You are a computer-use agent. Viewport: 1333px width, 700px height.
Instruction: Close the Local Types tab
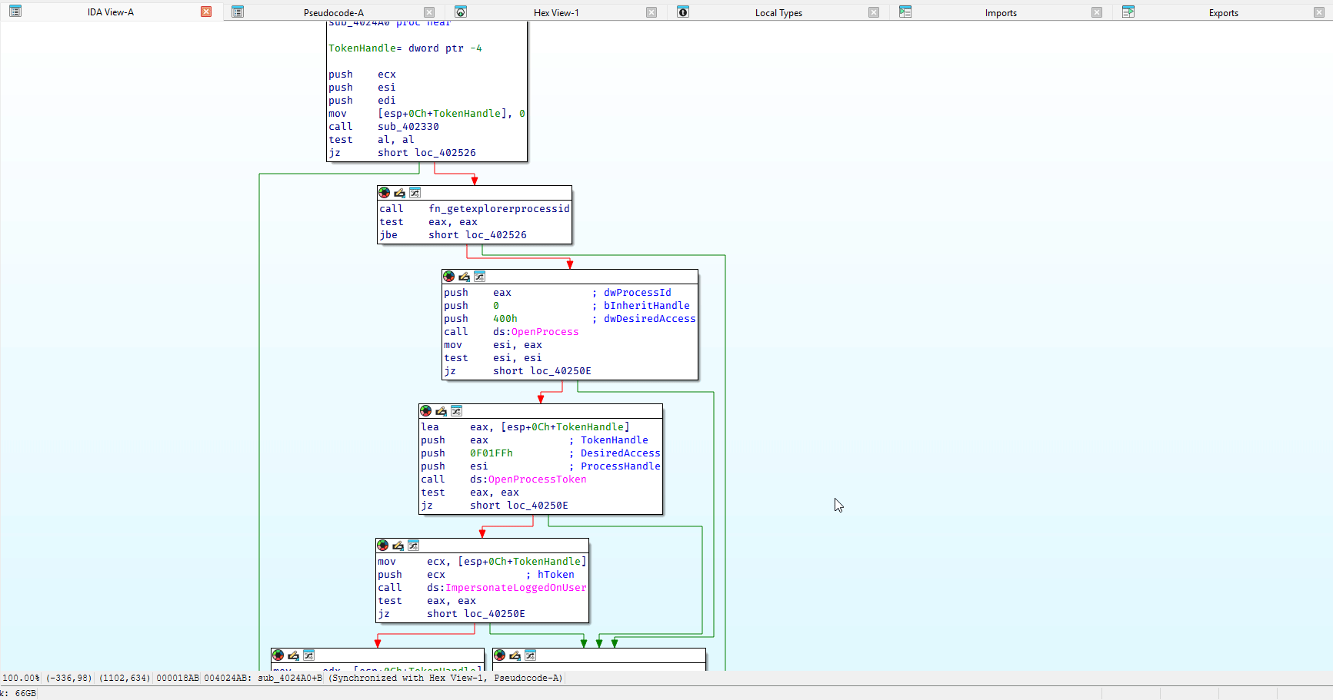[x=874, y=12]
